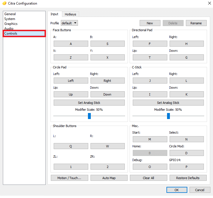Close the Citra Configuration window
Image resolution: width=213 pixels, height=198 pixels.
(206, 3)
